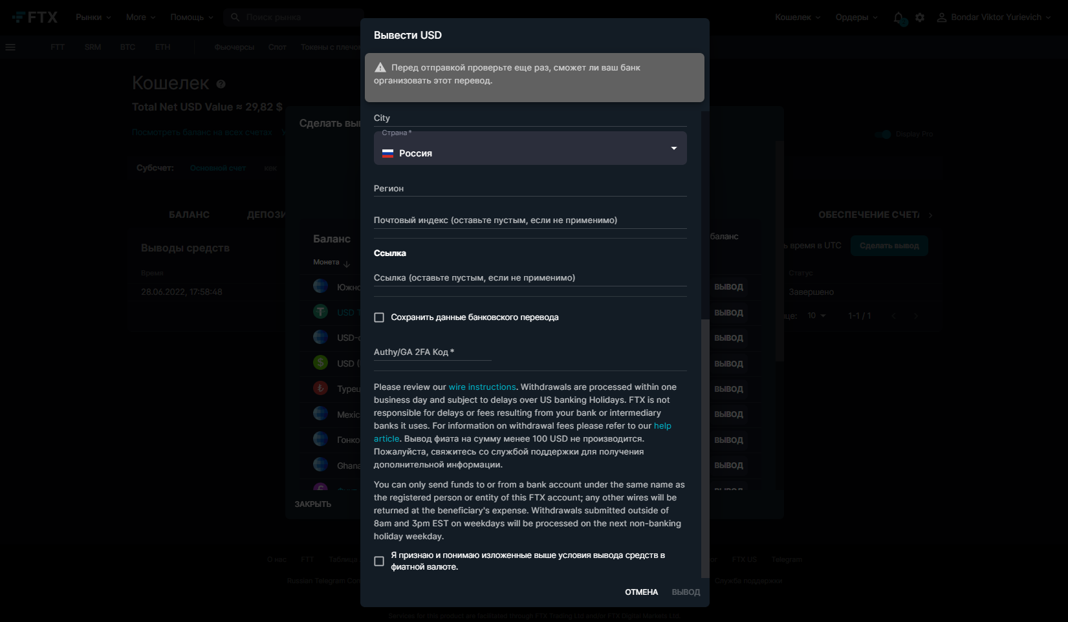1068x622 pixels.
Task: Click the warning triangle icon in the alert
Action: coord(380,67)
